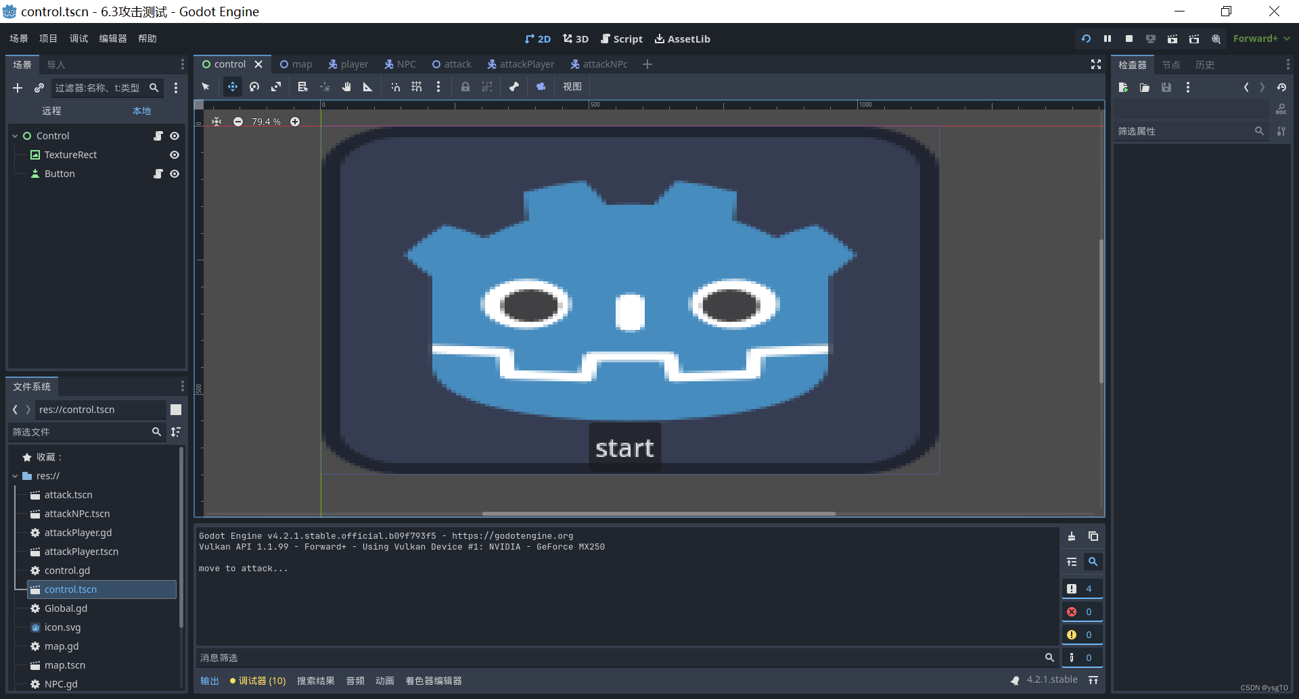This screenshot has height=699, width=1299.
Task: Open documentation for the inspected object
Action: [1281, 109]
